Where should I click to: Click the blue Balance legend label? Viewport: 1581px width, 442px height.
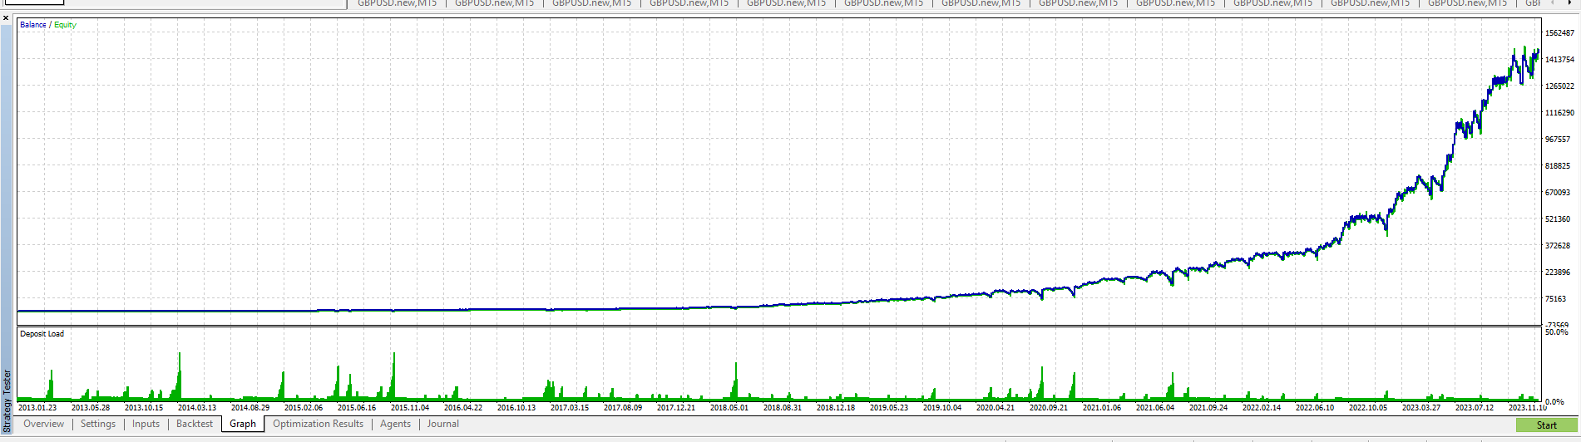(x=33, y=25)
